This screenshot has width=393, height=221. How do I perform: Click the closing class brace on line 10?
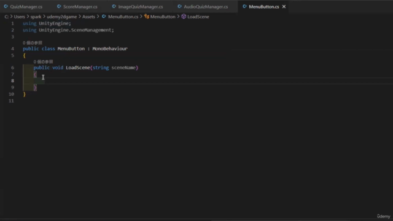tap(25, 94)
